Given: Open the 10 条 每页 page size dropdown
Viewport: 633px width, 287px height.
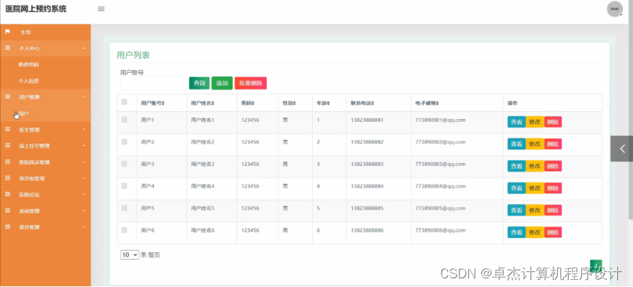Looking at the screenshot, I should pos(129,255).
